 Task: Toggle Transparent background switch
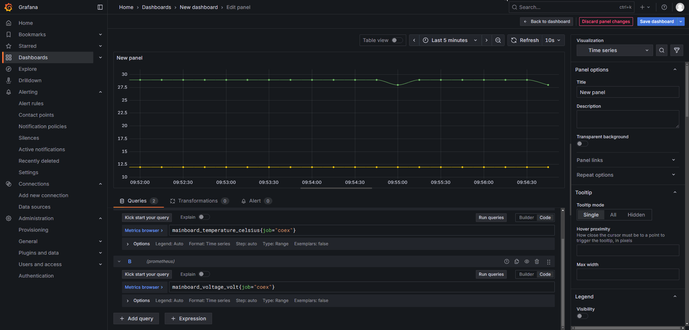[x=582, y=144]
